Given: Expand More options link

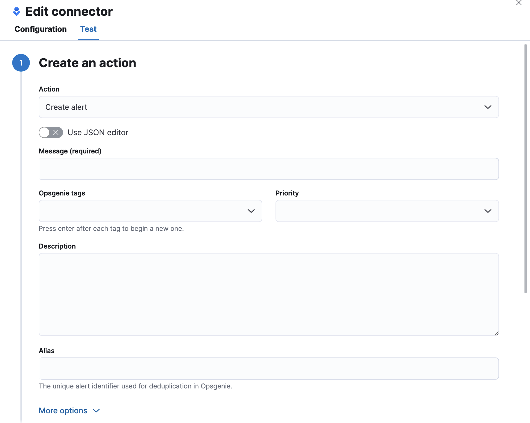Looking at the screenshot, I should click(x=63, y=411).
